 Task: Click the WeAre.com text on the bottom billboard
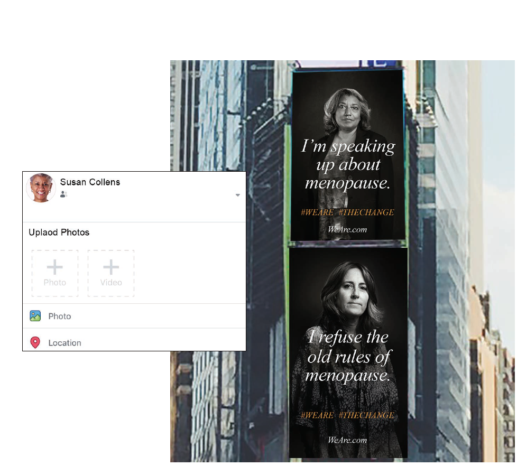(347, 440)
